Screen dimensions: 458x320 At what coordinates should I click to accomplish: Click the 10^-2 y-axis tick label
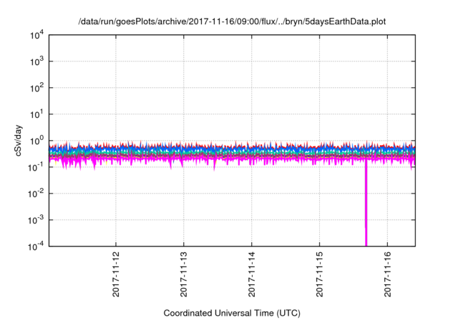click(x=36, y=194)
